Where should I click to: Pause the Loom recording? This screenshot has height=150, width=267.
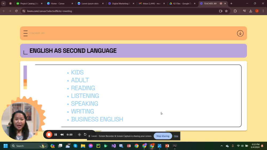(56, 135)
